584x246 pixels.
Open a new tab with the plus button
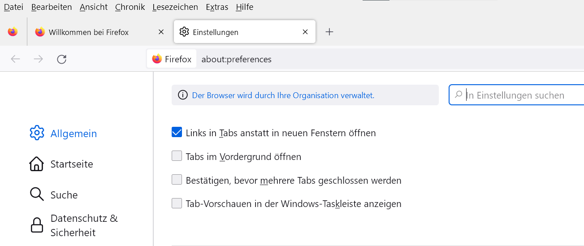pyautogui.click(x=329, y=32)
